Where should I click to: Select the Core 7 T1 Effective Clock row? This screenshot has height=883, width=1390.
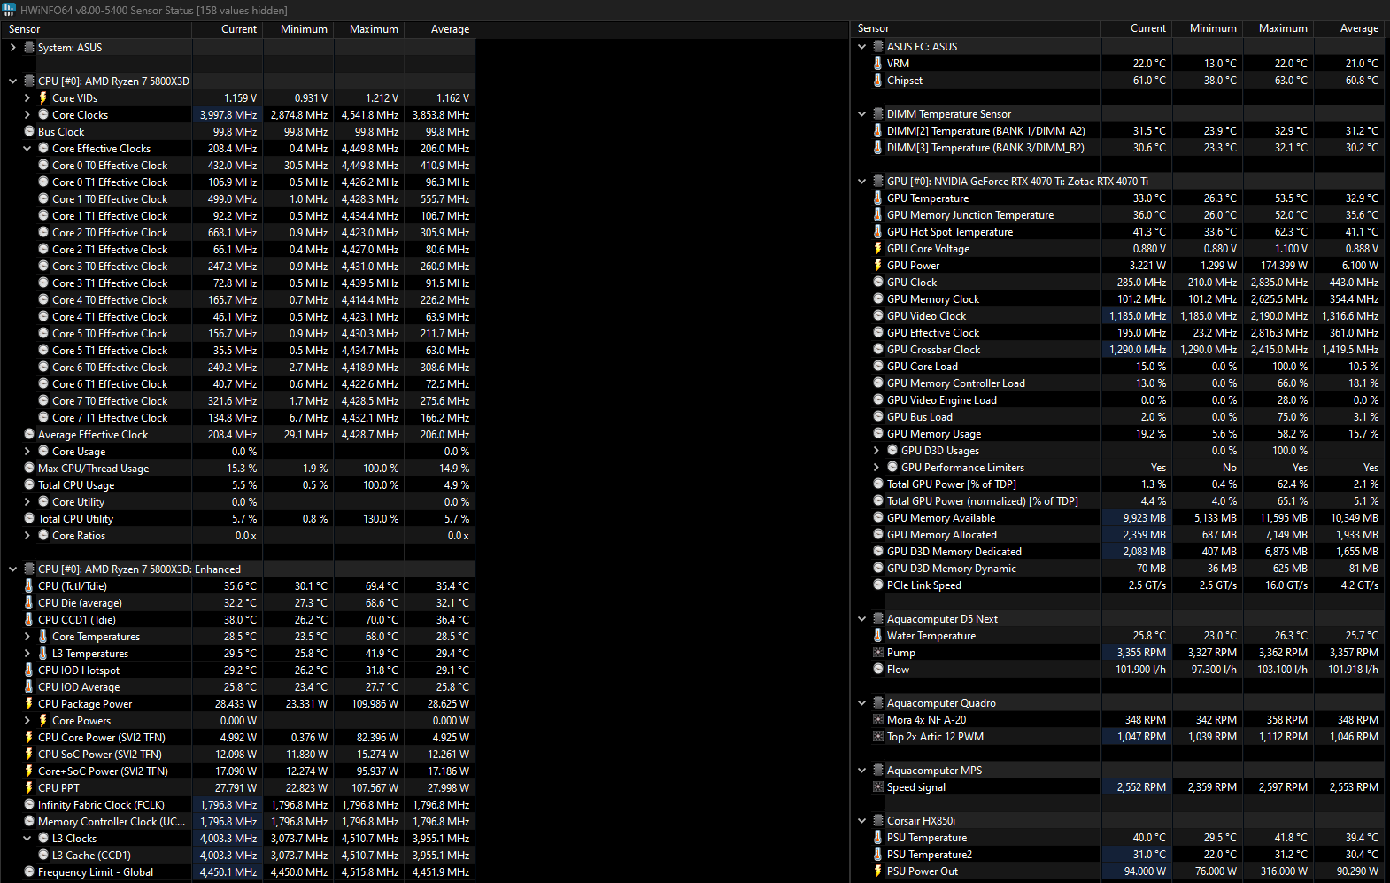coord(237,417)
